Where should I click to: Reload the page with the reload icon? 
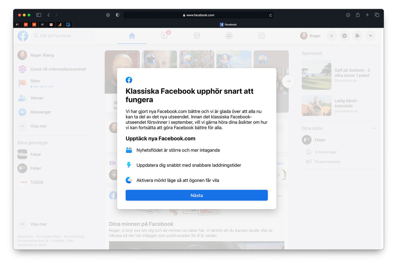coord(270,15)
